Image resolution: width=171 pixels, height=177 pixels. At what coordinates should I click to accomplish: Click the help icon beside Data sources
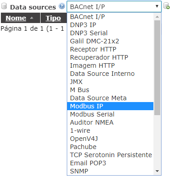coord(62,6)
